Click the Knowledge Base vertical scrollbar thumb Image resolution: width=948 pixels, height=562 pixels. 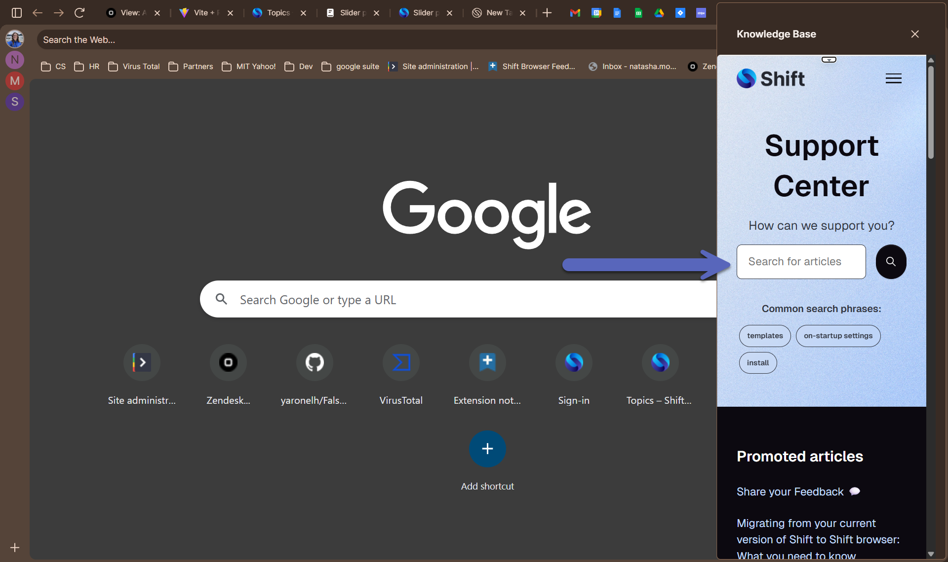[931, 112]
